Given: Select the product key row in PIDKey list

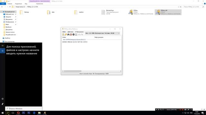Looking at the screenshot, I should point(75,42).
